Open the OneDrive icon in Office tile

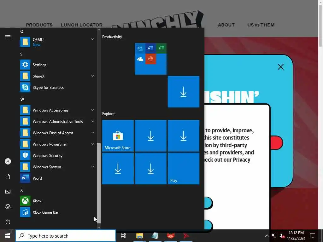click(140, 59)
